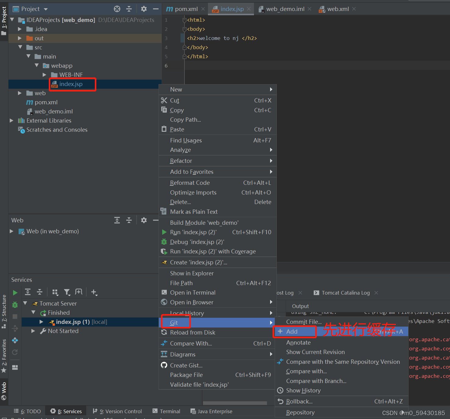Choose Compare with Branch... item
Viewport: 450px width, 419px height.
point(341,381)
